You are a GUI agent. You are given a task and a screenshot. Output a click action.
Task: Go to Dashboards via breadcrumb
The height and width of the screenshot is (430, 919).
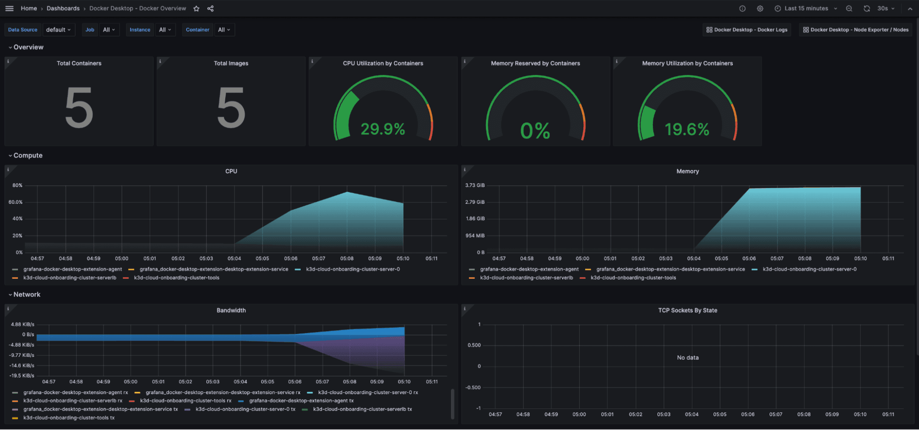pos(63,8)
